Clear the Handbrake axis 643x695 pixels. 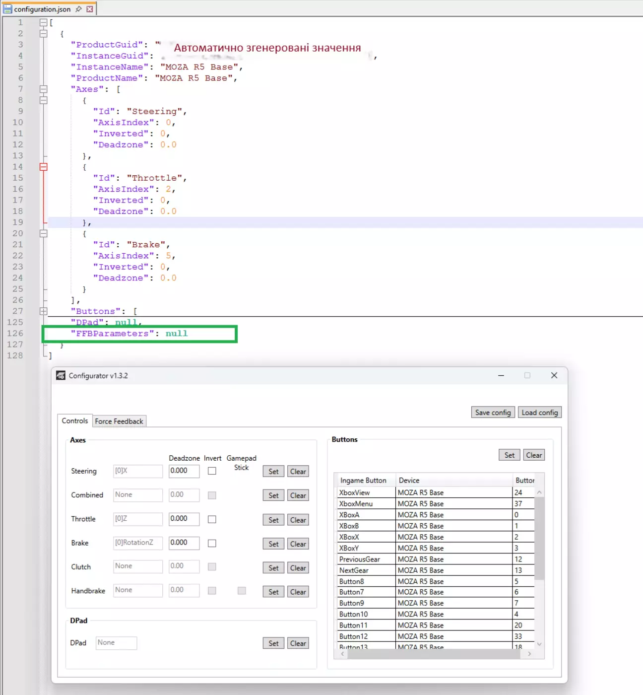point(298,592)
